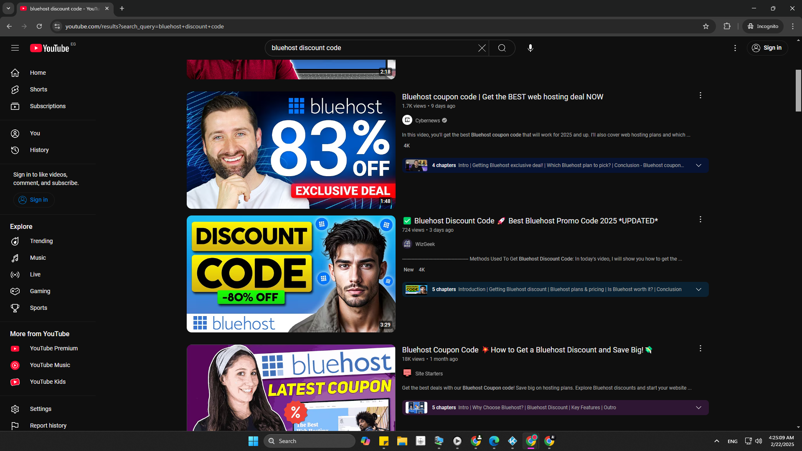This screenshot has width=802, height=451.
Task: Open action menu for Cybernews coupon video
Action: (x=700, y=96)
